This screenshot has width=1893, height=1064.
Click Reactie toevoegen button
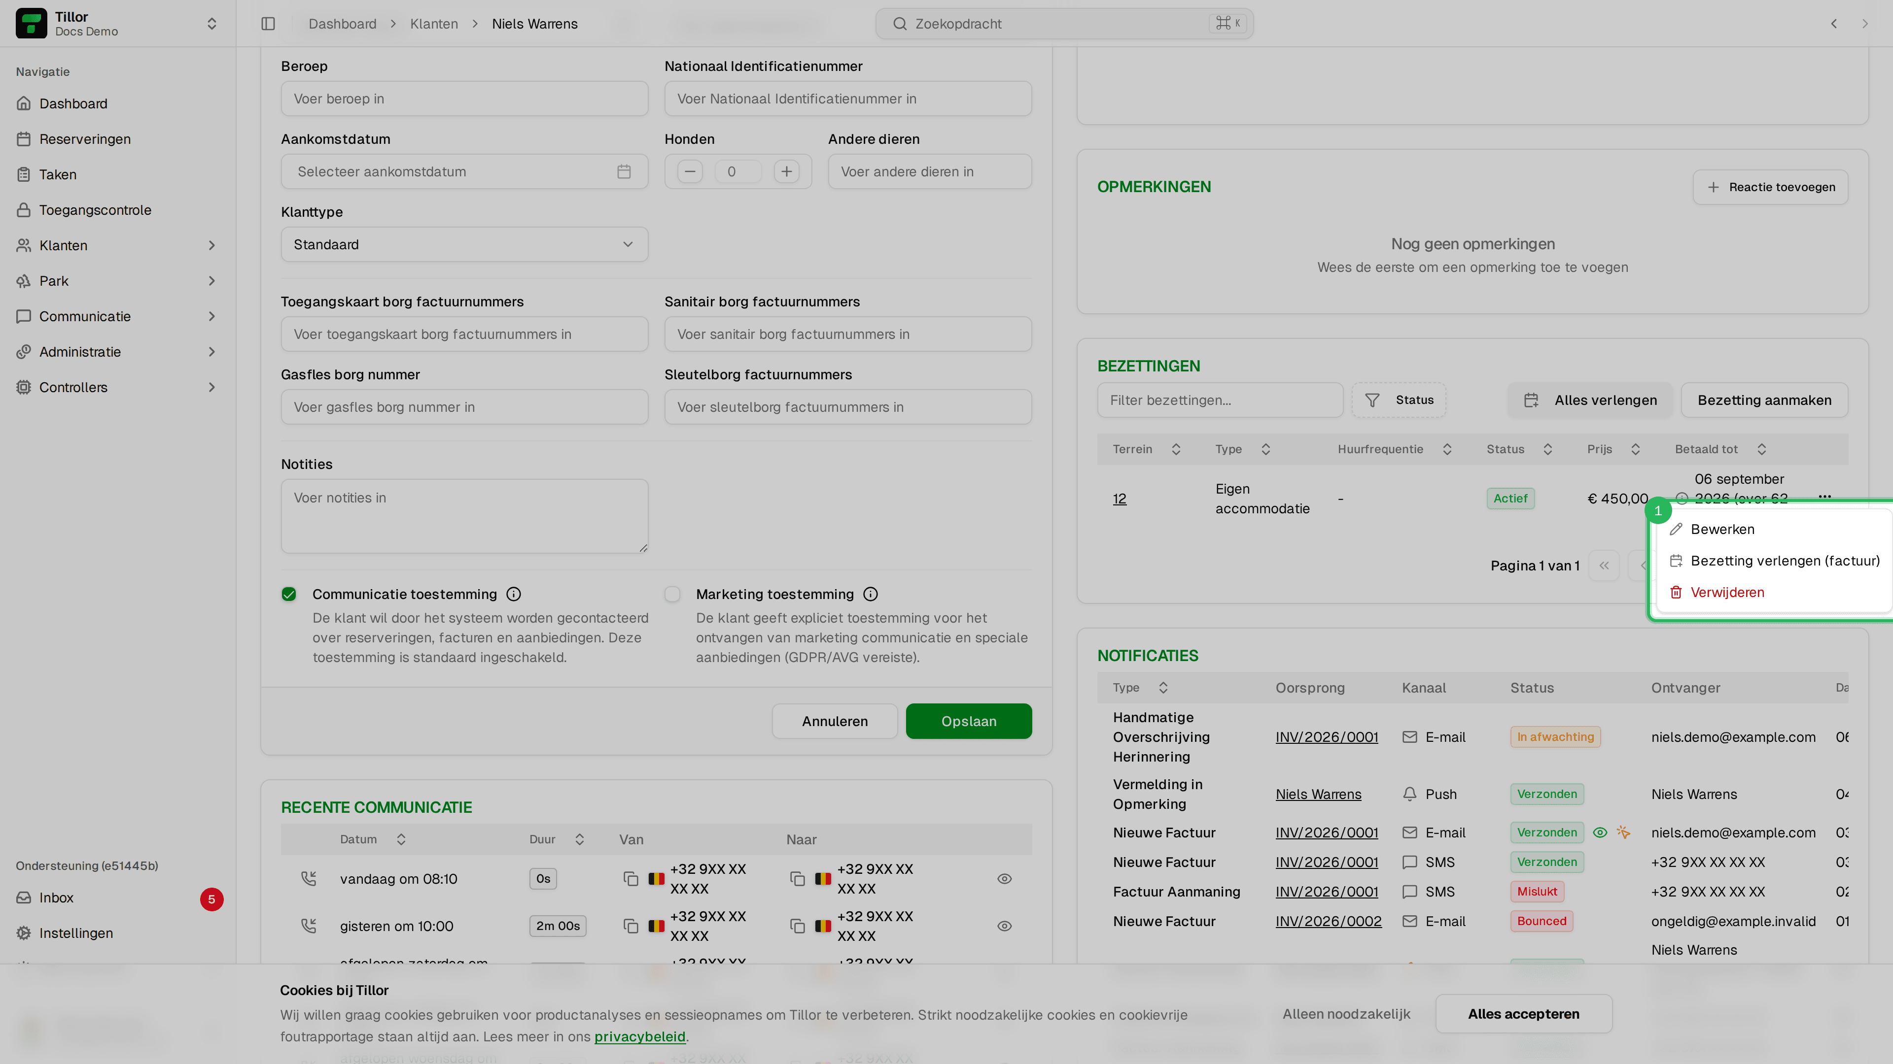pyautogui.click(x=1770, y=187)
